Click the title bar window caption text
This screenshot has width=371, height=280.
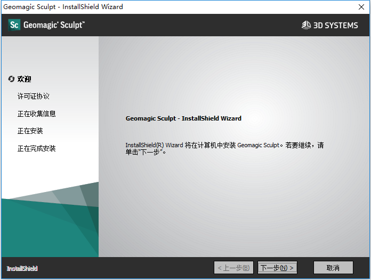pyautogui.click(x=63, y=7)
